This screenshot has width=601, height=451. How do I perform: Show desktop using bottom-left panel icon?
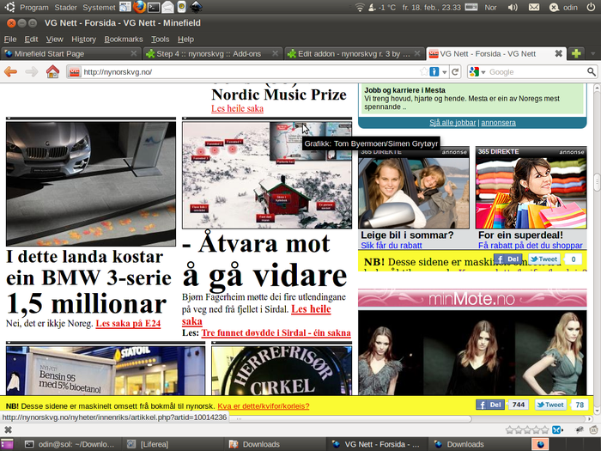click(7, 444)
